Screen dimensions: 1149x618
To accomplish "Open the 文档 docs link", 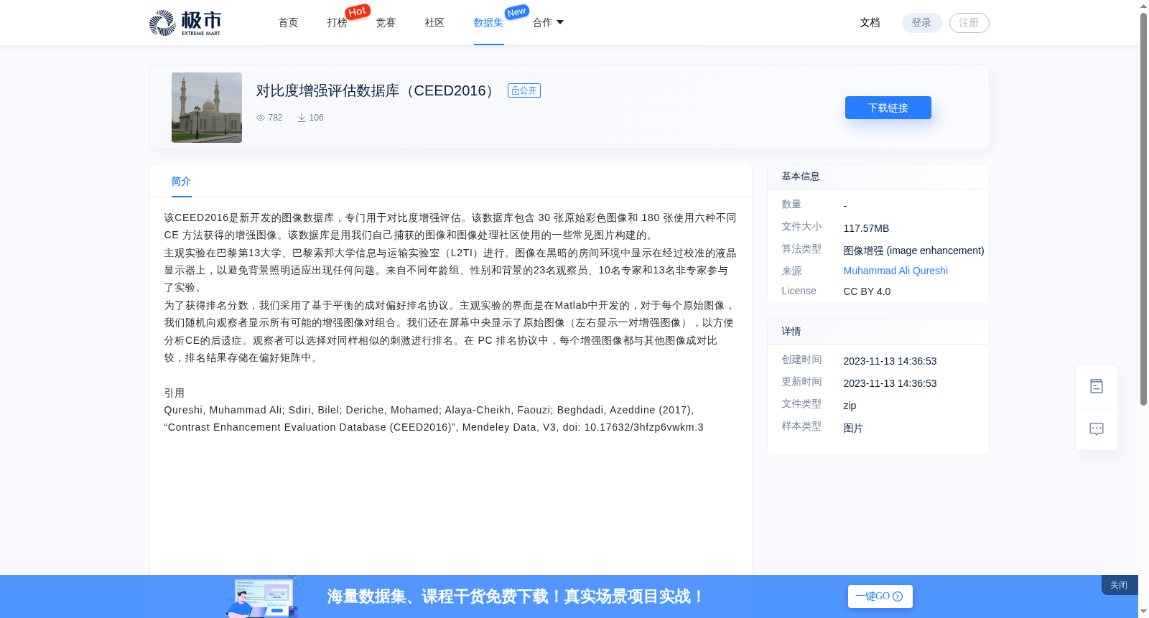I will pos(870,23).
